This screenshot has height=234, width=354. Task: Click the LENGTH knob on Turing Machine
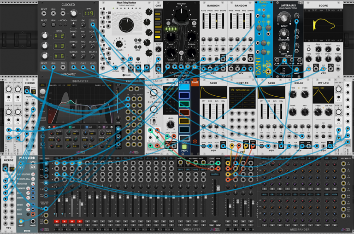119,44
